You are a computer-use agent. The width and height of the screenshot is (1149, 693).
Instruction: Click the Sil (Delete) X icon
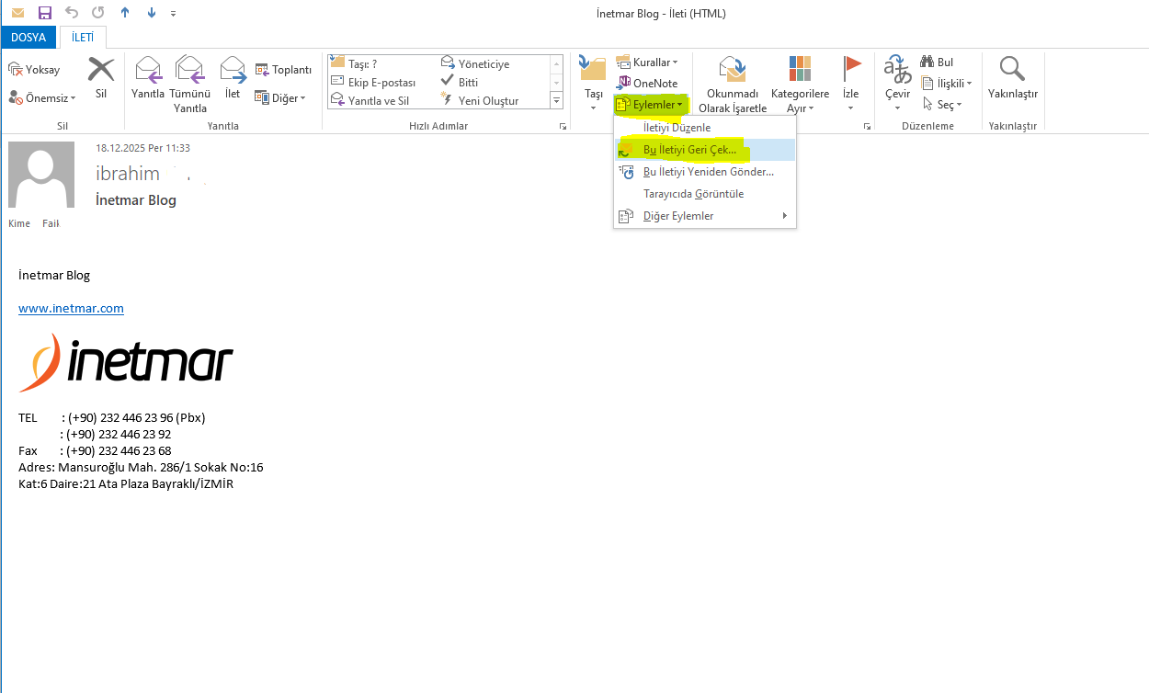(101, 71)
